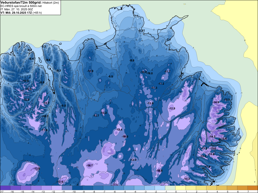Pick the pale green legend swatch between -1 and 0
258x193 pixels.
pos(170,188)
